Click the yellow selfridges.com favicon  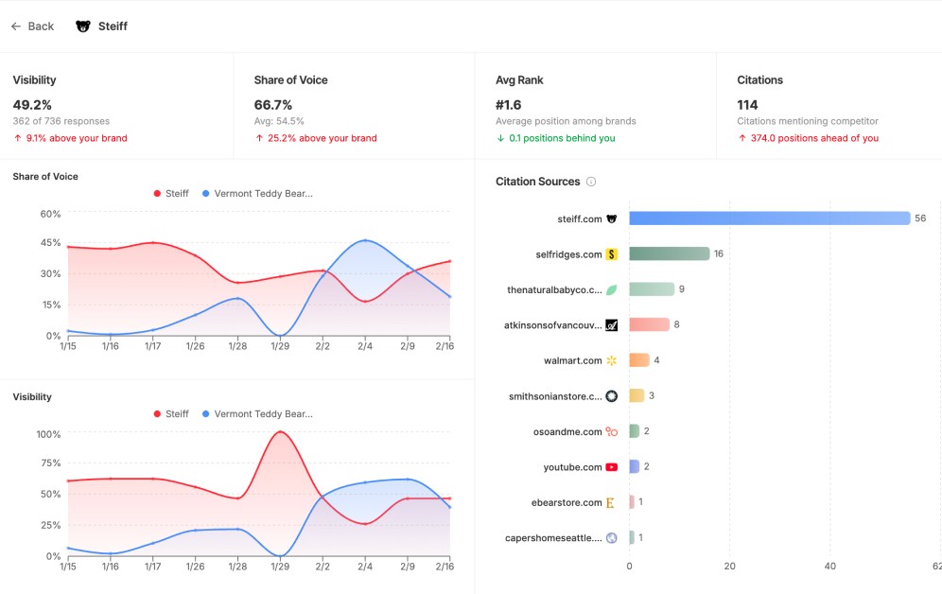click(x=612, y=254)
